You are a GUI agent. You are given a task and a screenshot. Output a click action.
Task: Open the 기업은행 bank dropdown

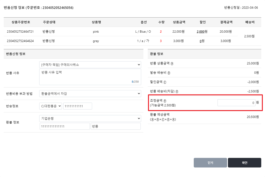(x=90, y=118)
